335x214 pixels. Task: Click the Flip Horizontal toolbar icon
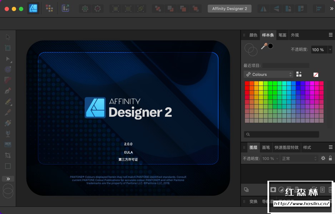263,9
